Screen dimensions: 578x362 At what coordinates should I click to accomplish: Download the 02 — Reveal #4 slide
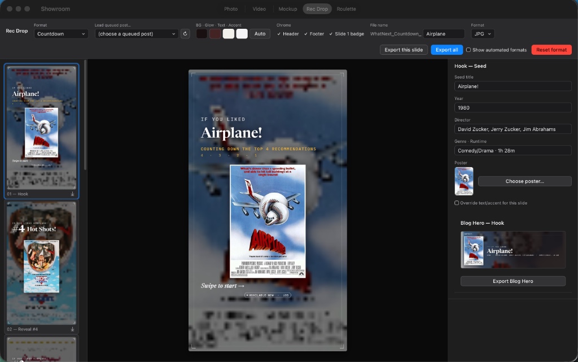click(73, 329)
